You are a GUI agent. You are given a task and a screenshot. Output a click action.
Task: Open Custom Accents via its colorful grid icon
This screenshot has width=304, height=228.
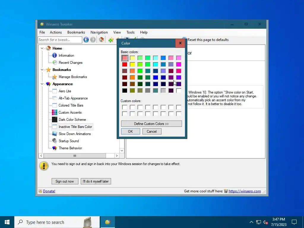(55, 113)
